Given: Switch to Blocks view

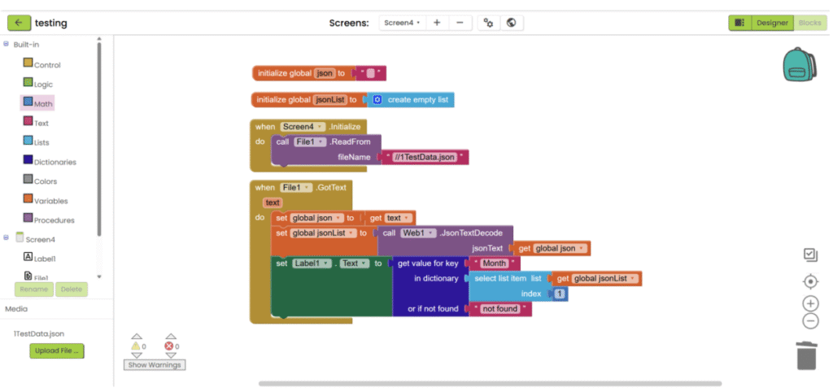Looking at the screenshot, I should tap(809, 23).
